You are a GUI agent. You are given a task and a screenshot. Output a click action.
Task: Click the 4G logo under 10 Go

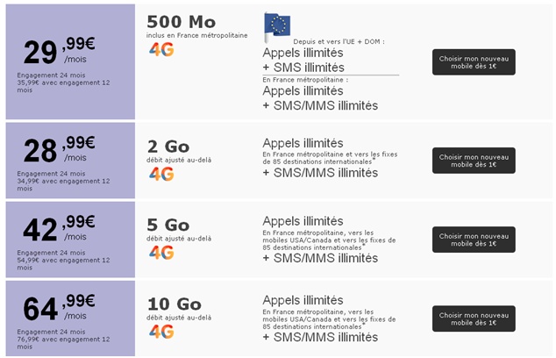point(161,332)
